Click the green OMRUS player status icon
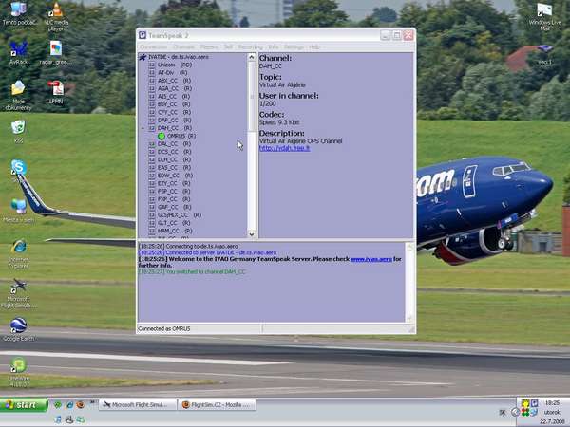570x427 pixels. tap(161, 136)
